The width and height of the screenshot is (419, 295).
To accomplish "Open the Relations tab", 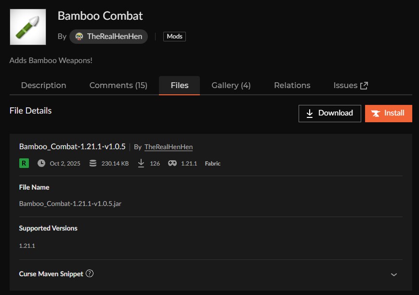I will pyautogui.click(x=292, y=85).
